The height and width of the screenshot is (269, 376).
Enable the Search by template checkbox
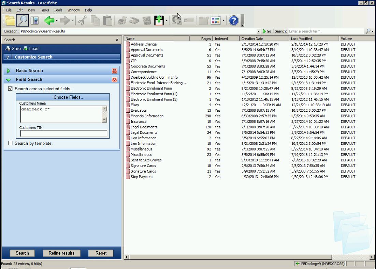10,143
